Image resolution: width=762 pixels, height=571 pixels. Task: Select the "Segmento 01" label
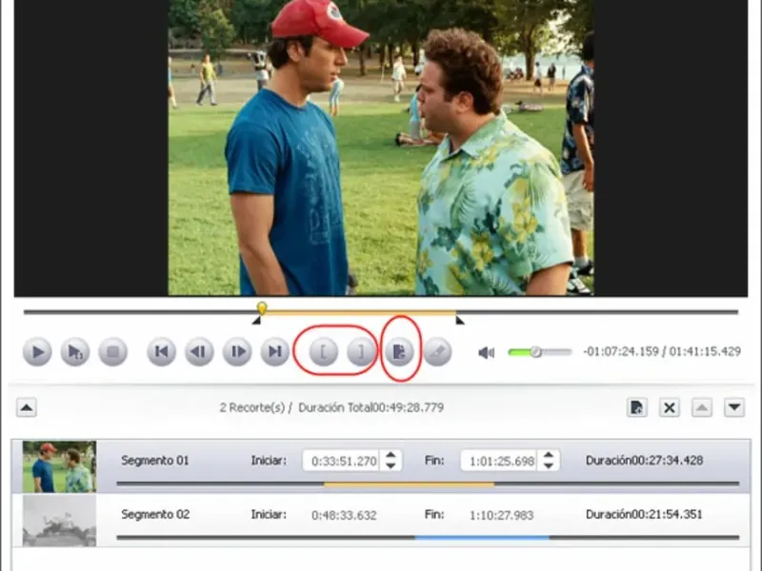(x=155, y=461)
